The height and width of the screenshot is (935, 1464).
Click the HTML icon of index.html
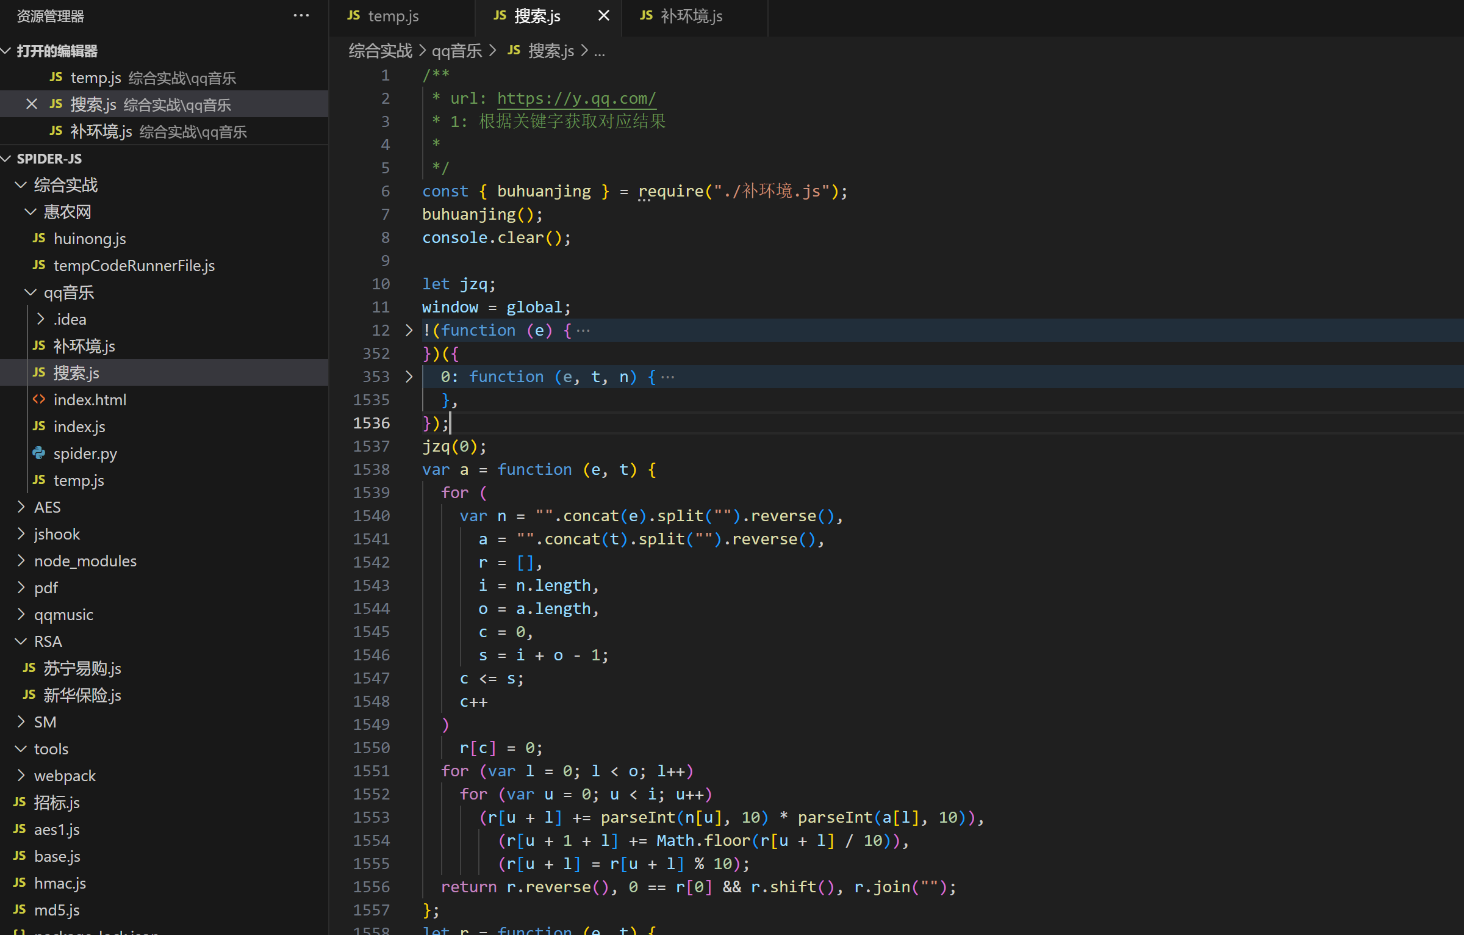(x=39, y=399)
